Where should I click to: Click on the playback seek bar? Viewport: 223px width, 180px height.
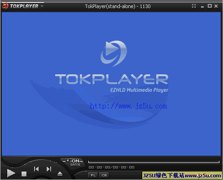coord(154,162)
